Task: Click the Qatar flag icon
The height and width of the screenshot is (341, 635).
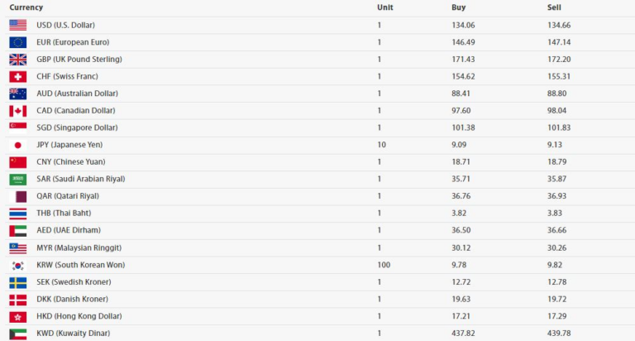Action: pyautogui.click(x=17, y=196)
